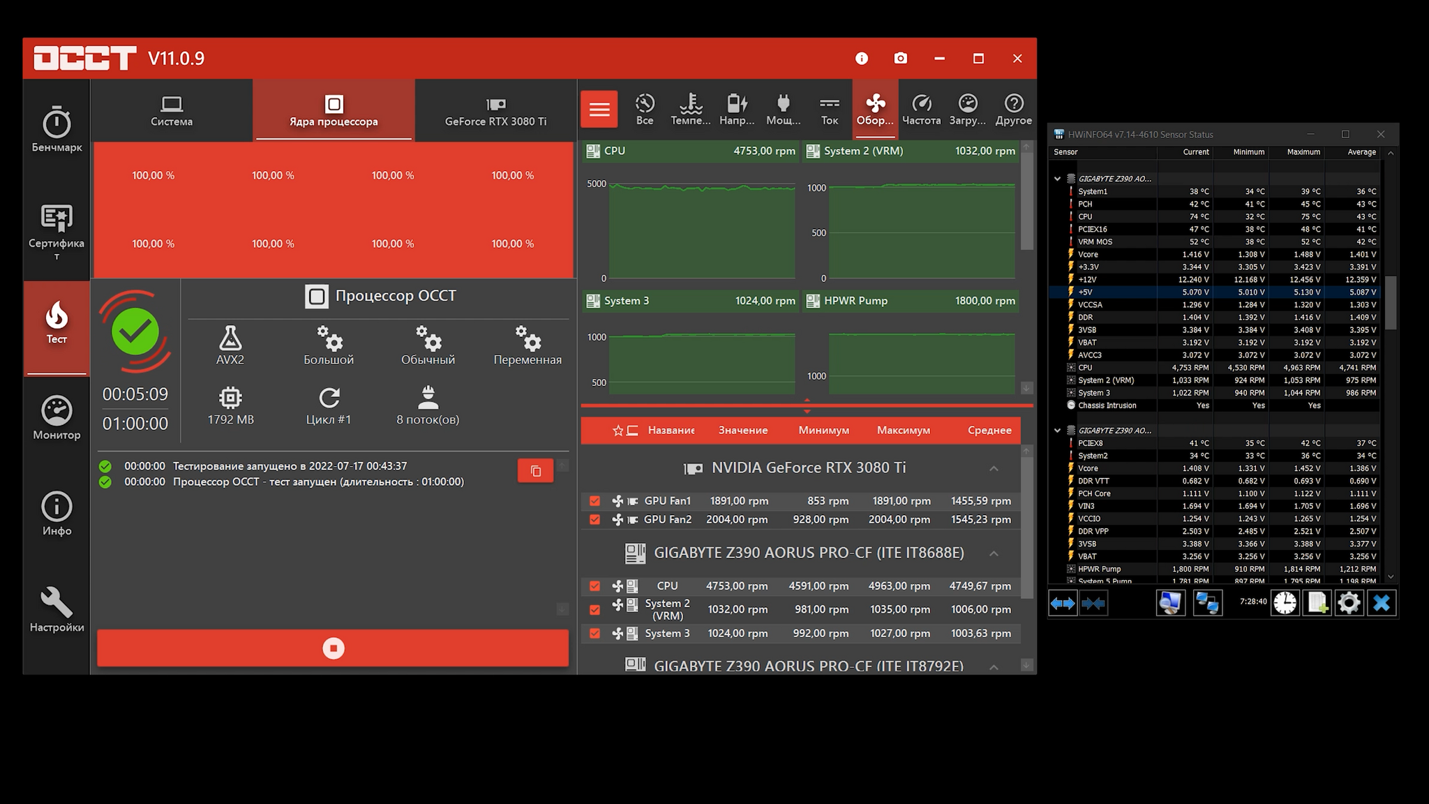The width and height of the screenshot is (1429, 804).
Task: Click the HPWR Pump graph panel
Action: (x=911, y=343)
